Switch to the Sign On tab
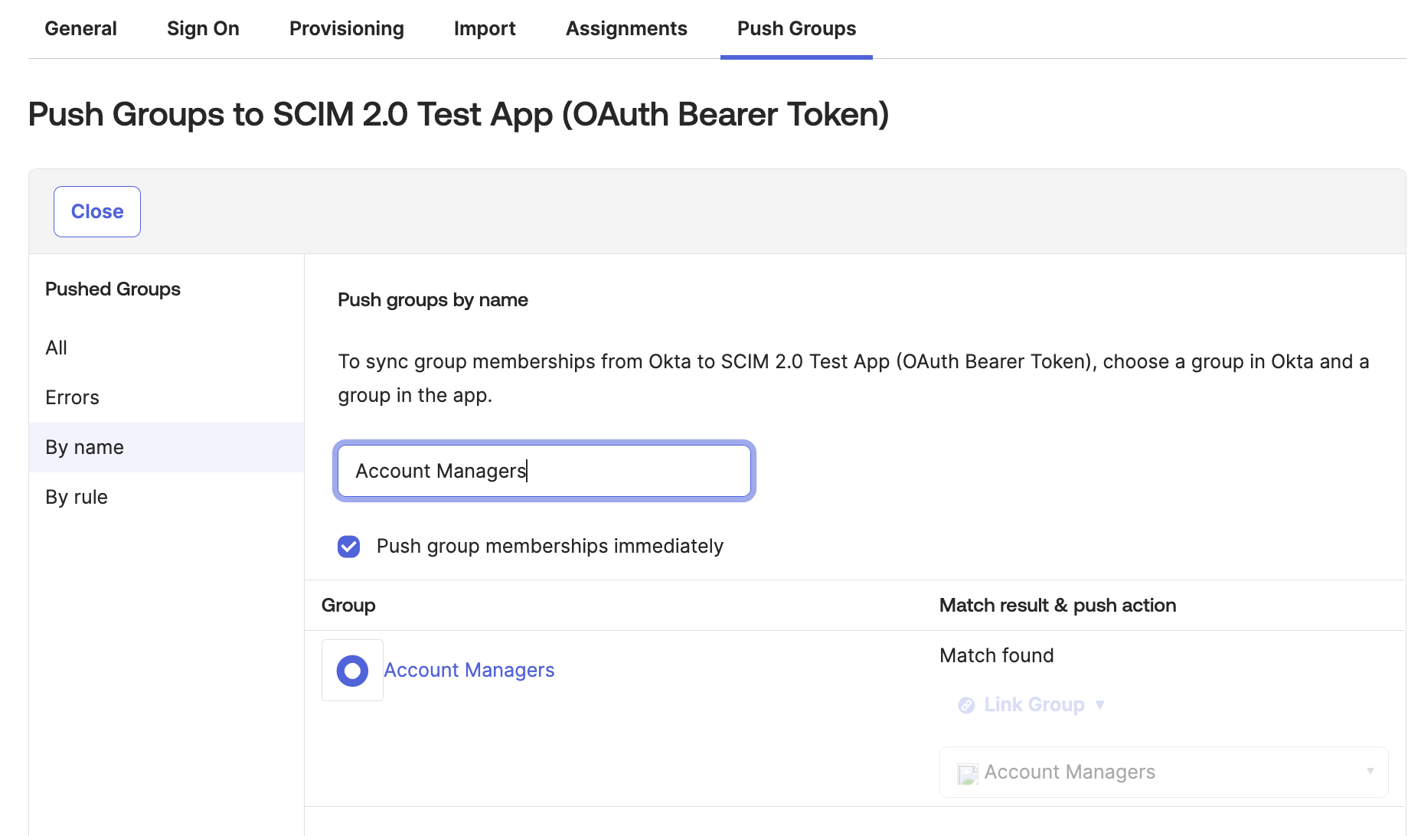 (203, 29)
